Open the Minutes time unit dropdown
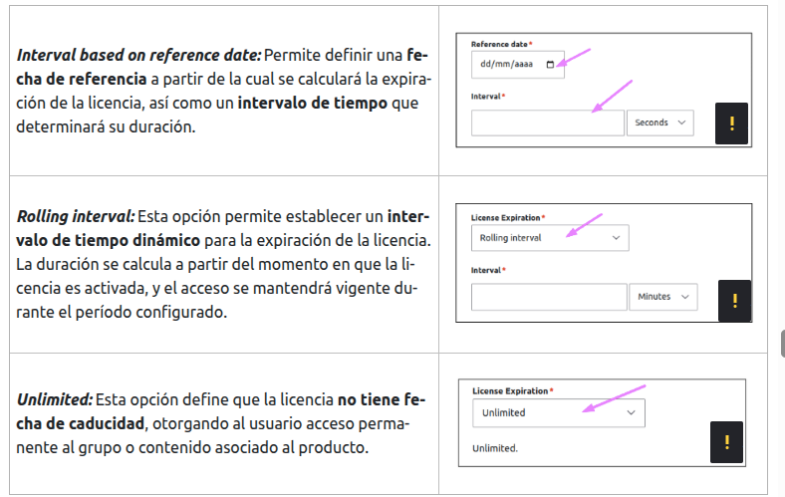 (x=662, y=297)
